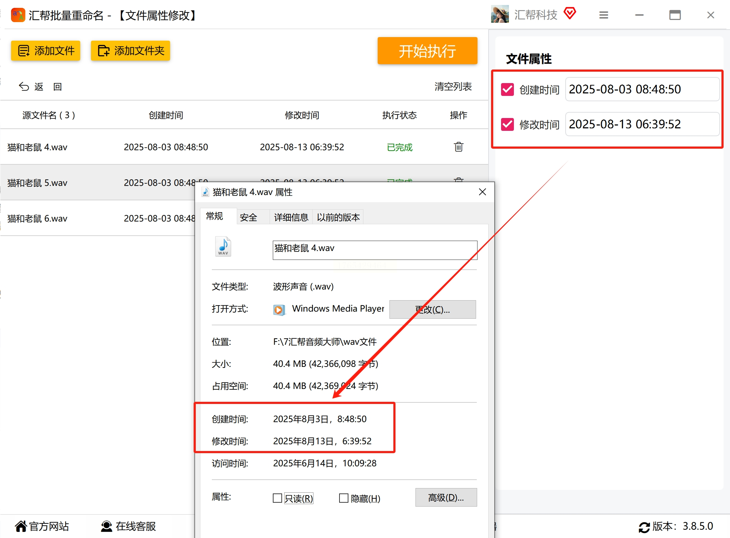Click the 开始执行 button
Image resolution: width=730 pixels, height=538 pixels.
427,51
